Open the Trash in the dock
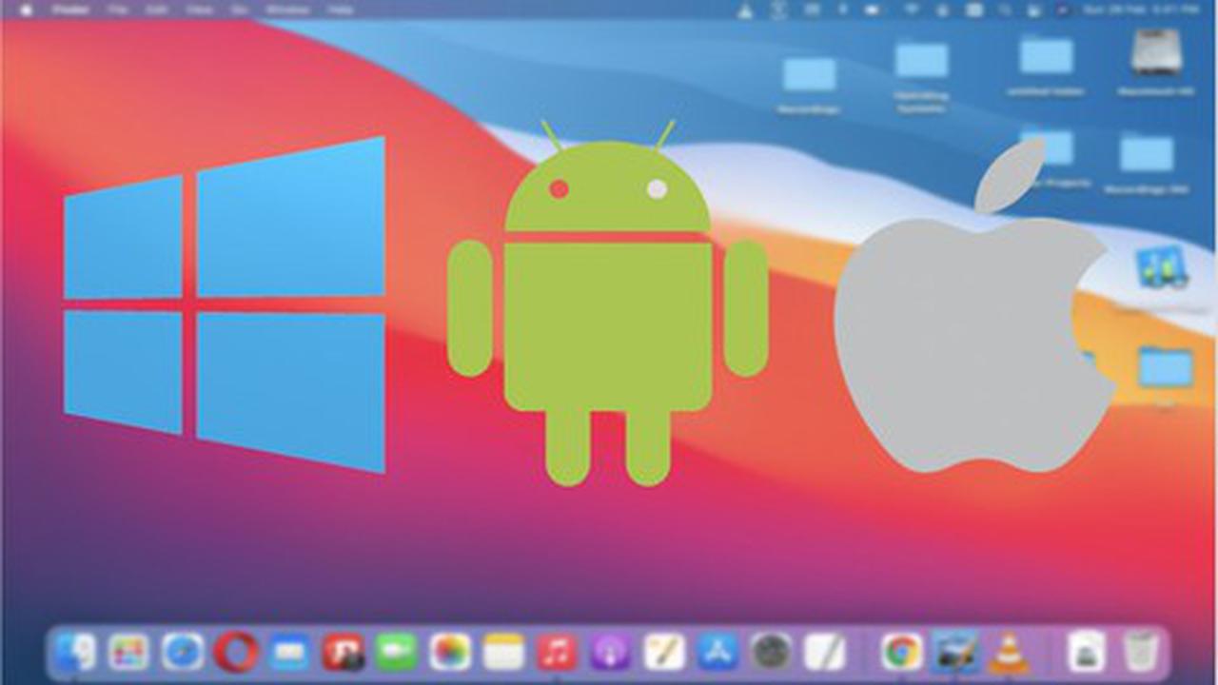Image resolution: width=1218 pixels, height=685 pixels. pyautogui.click(x=1138, y=653)
